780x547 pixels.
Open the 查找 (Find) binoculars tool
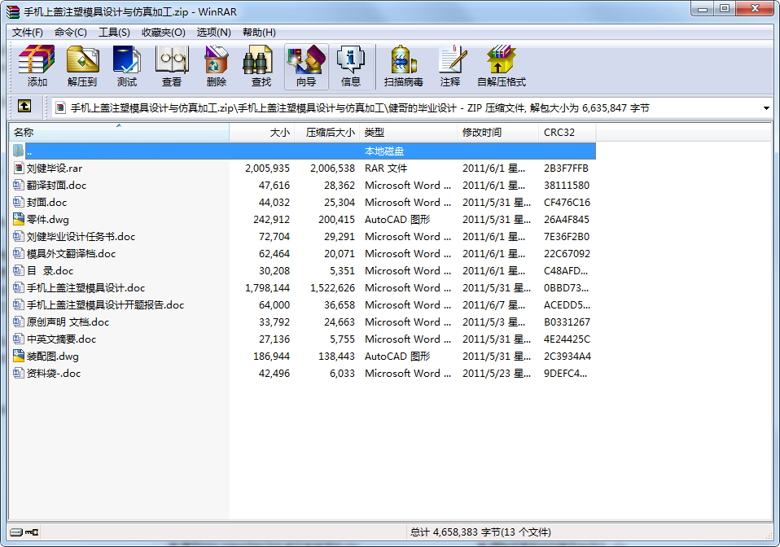261,66
